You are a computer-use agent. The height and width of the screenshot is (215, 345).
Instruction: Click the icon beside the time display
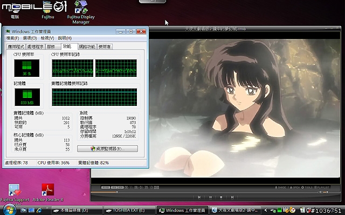tap(156, 188)
